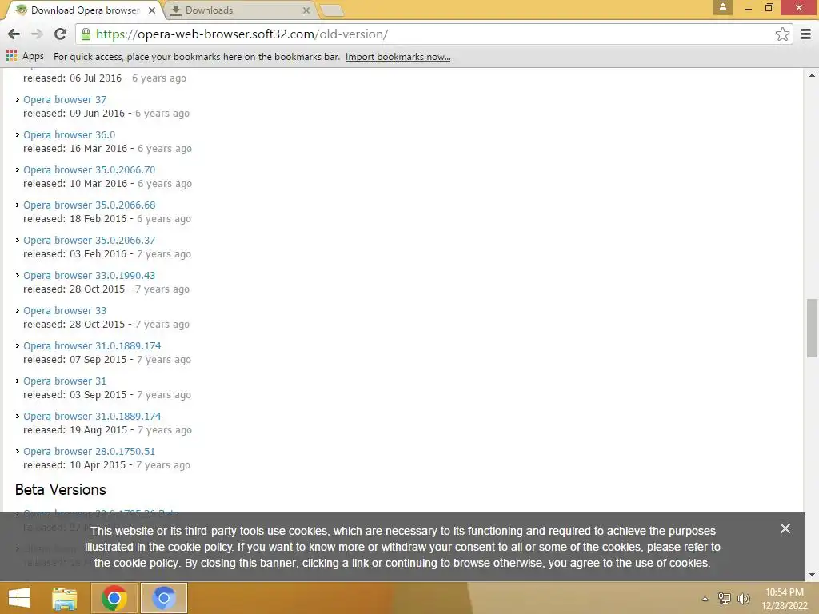Click text 'released: 03 Feb 2016'
The image size is (819, 614).
(x=74, y=253)
